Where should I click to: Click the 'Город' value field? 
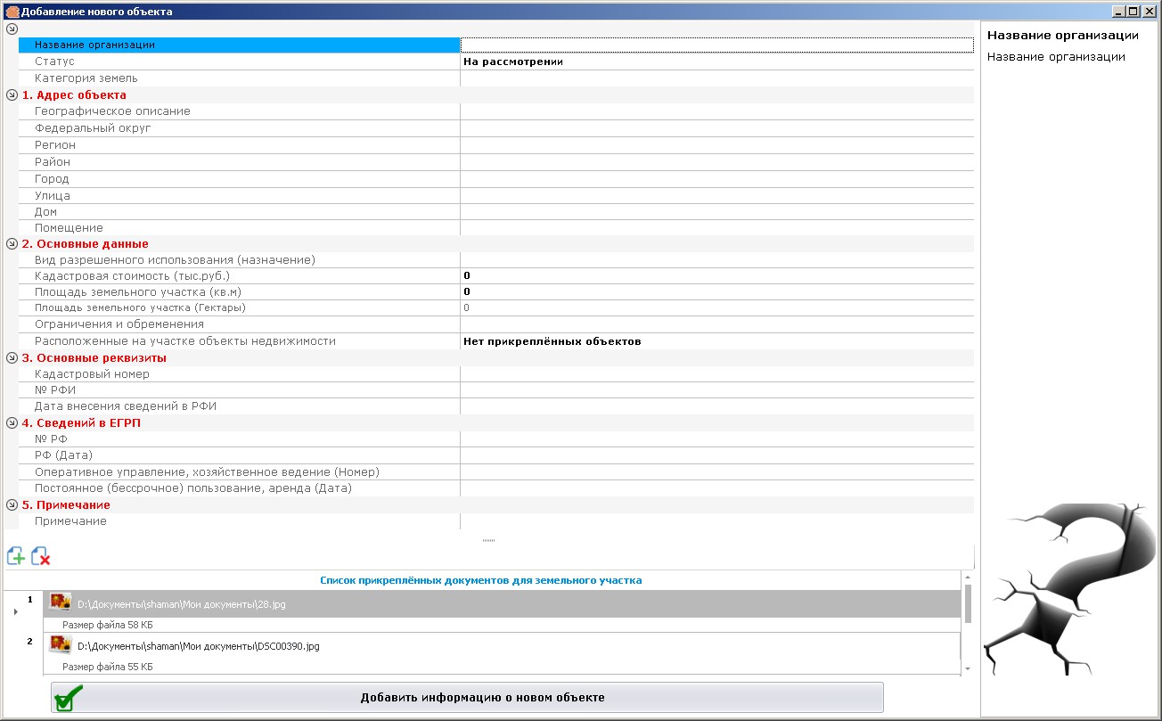click(x=716, y=179)
